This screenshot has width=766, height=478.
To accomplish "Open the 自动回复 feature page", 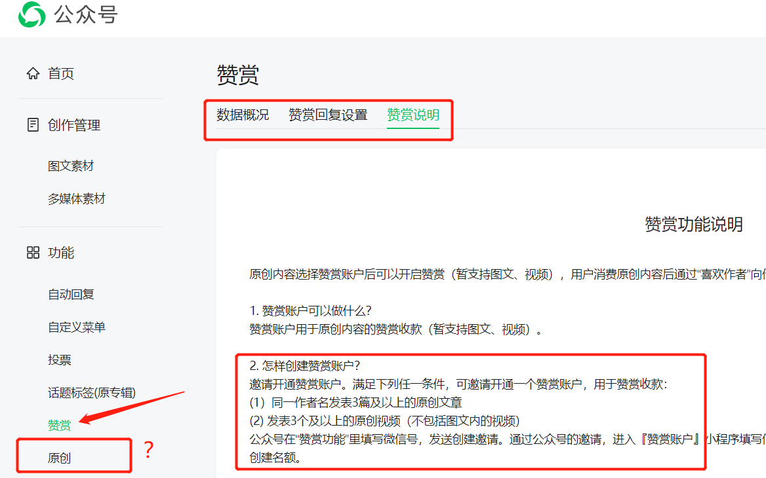I will [71, 294].
